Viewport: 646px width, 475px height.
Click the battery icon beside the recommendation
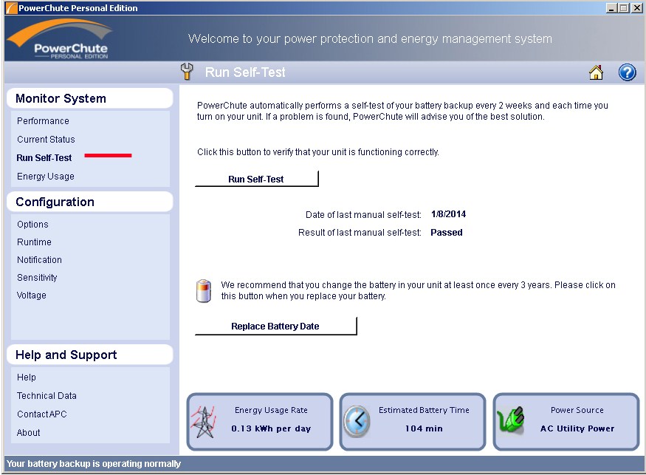tap(204, 291)
